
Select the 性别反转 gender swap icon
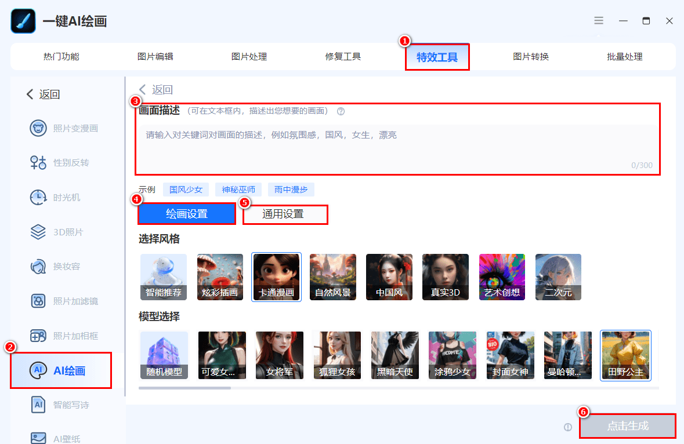tap(38, 163)
